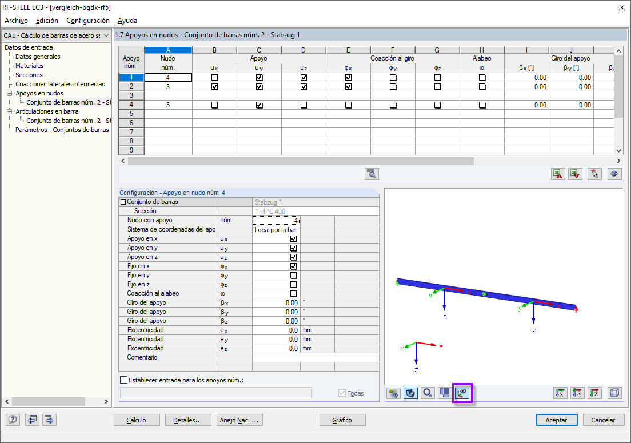The height and width of the screenshot is (443, 631).
Task: Open Sistema de coordenadas value 'Local por la bar'
Action: click(276, 230)
